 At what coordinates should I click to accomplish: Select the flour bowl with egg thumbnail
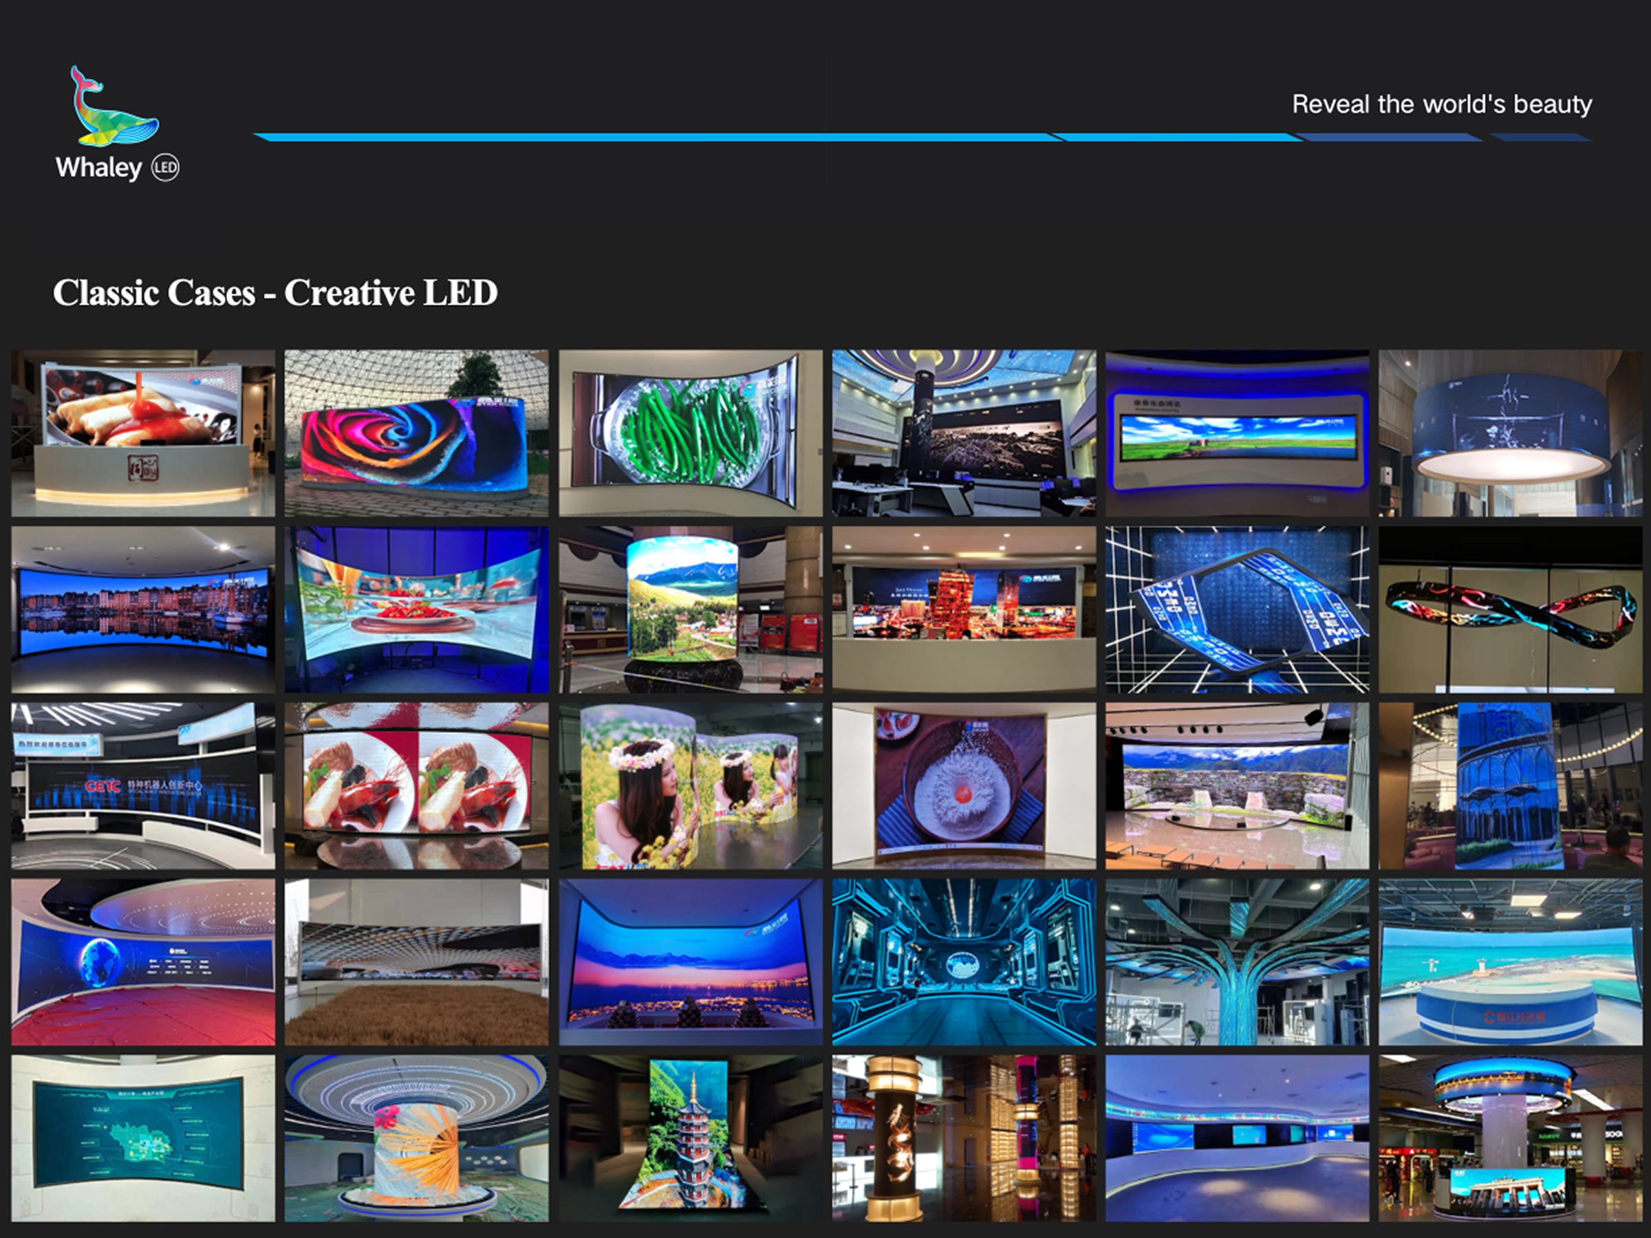click(964, 785)
